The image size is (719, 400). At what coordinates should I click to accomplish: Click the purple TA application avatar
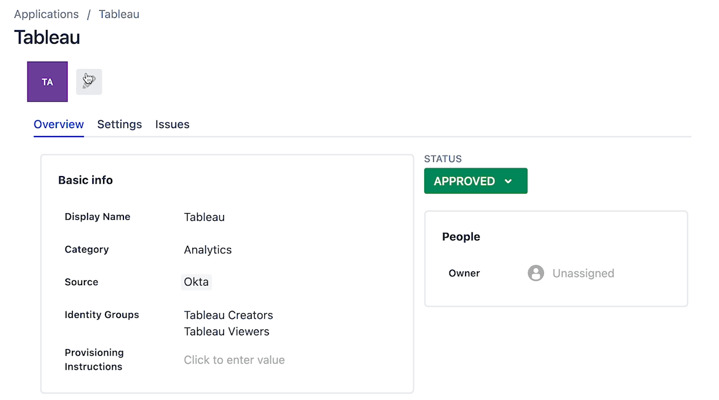click(47, 81)
